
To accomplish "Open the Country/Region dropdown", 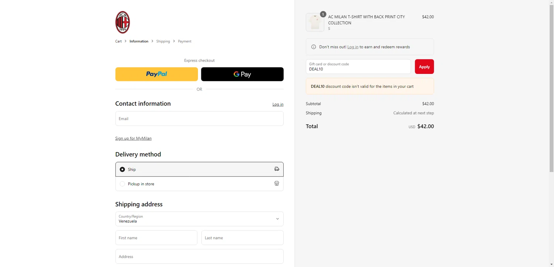I will 199,219.
